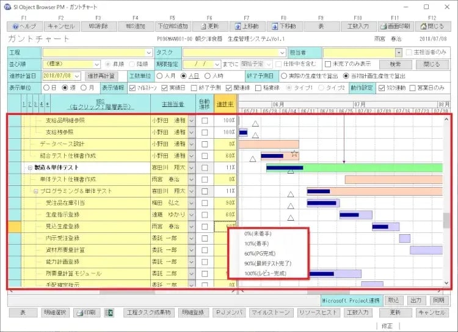
Task: Open the 並び順 sort order dropdown
Action: click(x=96, y=64)
